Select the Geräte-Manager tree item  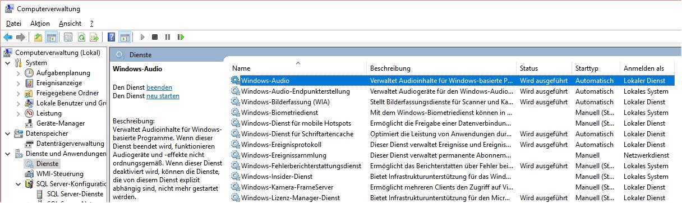tap(61, 123)
